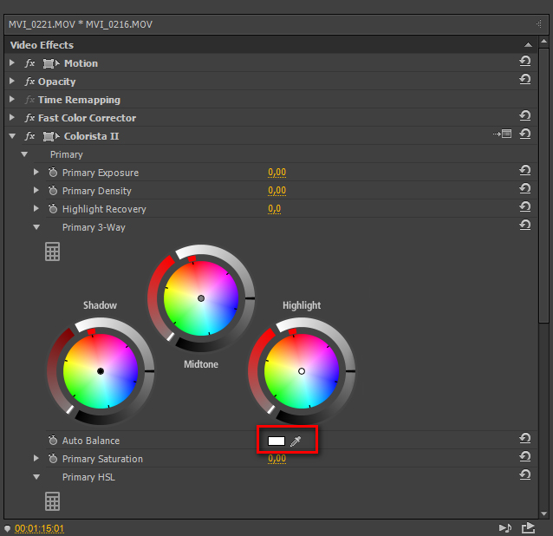Screen dimensions: 553x536
Task: Click Highlight Recovery value 0,0
Action: [275, 209]
